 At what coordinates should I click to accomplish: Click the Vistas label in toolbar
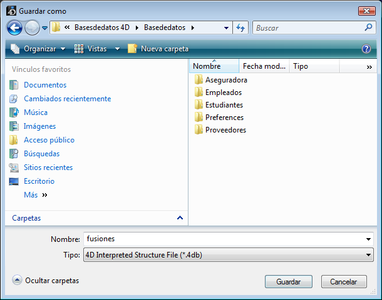pyautogui.click(x=97, y=49)
